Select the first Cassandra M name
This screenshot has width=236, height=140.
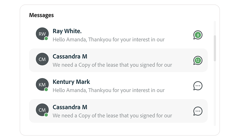[x=70, y=56]
